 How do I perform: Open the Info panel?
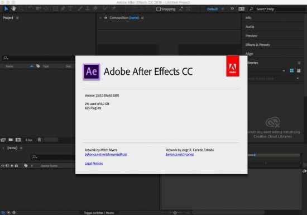pos(248,18)
